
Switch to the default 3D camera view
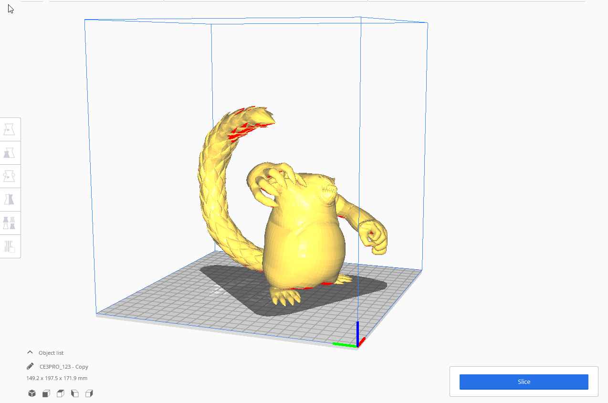pyautogui.click(x=31, y=393)
